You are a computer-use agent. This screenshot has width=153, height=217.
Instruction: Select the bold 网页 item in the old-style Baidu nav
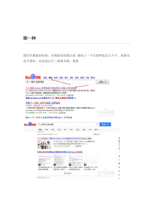coord(51,78)
